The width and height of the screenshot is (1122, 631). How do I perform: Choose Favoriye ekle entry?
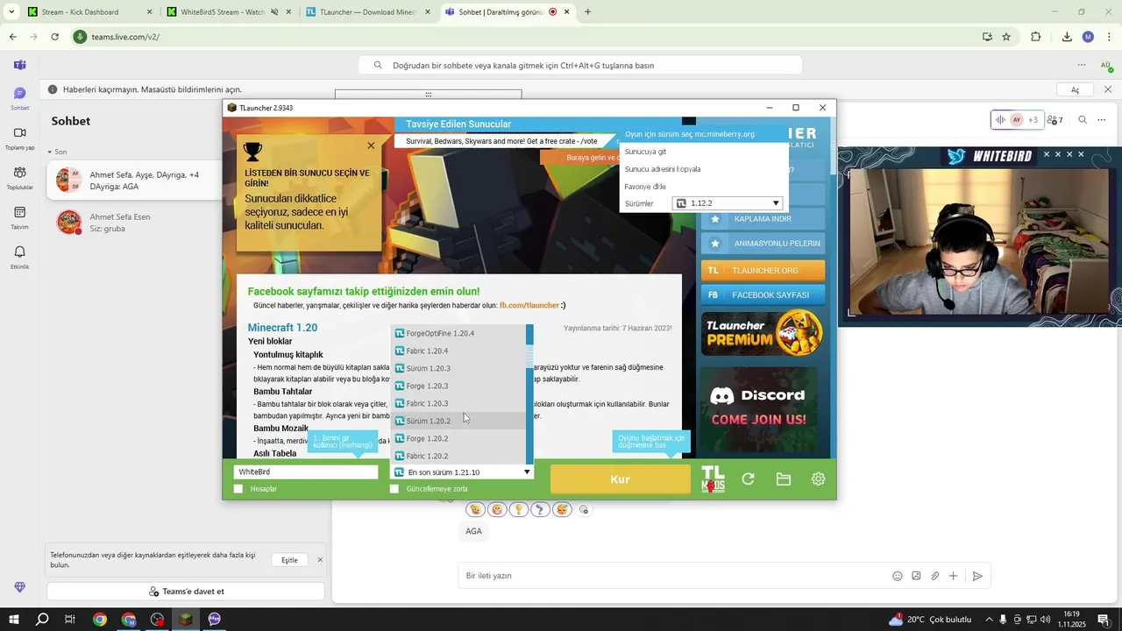coord(704,187)
